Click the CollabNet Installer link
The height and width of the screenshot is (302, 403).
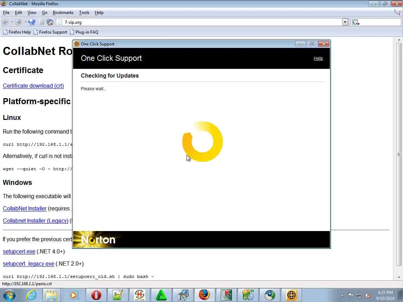tap(25, 209)
